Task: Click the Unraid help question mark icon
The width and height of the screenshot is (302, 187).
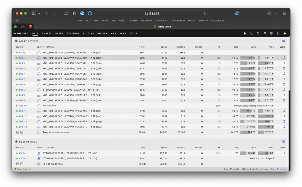Action: (285, 34)
